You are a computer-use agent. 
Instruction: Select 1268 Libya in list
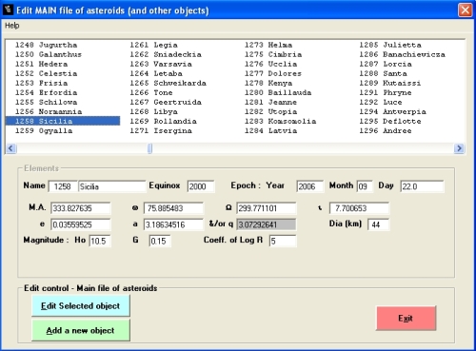(154, 111)
